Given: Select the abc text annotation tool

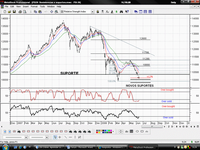Looking at the screenshot, I should [x=127, y=131].
